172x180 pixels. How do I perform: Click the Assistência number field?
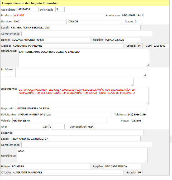[x=28, y=9]
